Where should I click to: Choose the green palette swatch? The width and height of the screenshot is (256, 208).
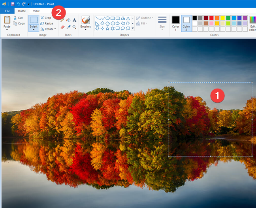coord(228,18)
